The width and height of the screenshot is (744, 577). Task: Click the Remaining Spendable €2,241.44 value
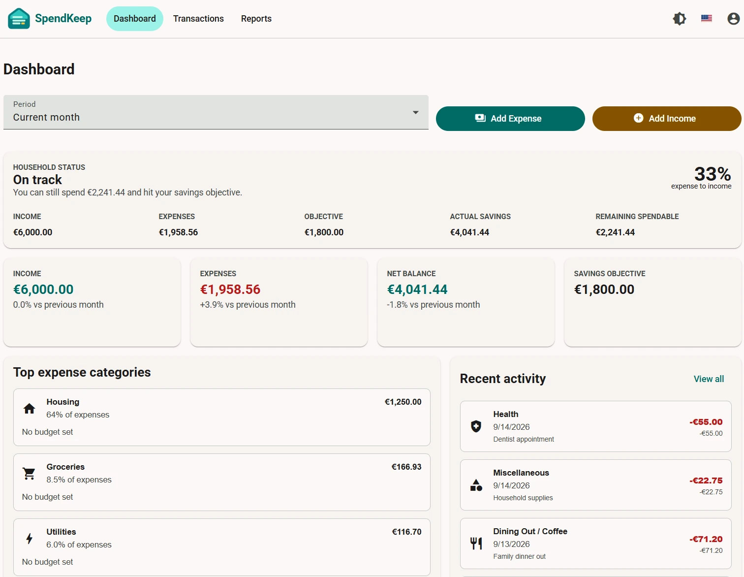[615, 232]
